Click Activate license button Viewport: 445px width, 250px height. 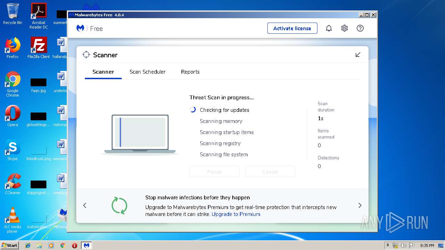point(292,28)
